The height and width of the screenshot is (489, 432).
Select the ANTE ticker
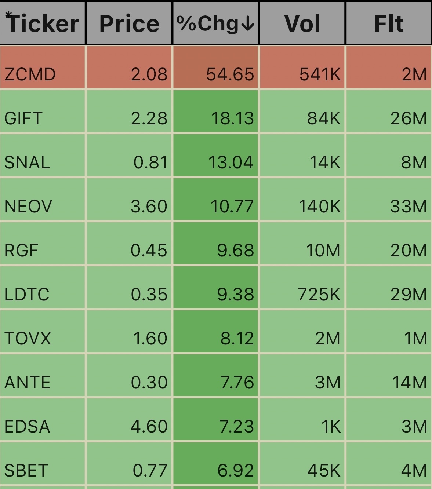28,383
